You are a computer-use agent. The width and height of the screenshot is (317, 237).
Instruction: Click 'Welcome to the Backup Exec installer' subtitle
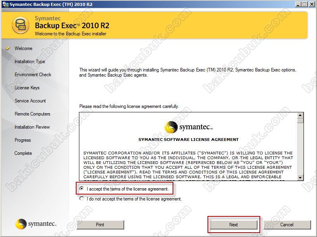[x=71, y=34]
